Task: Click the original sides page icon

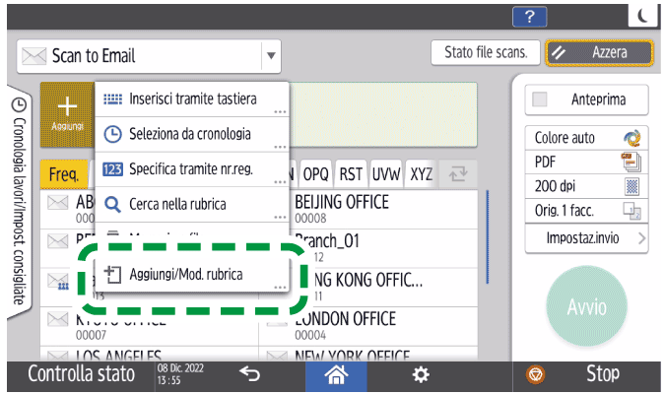Action: click(632, 211)
